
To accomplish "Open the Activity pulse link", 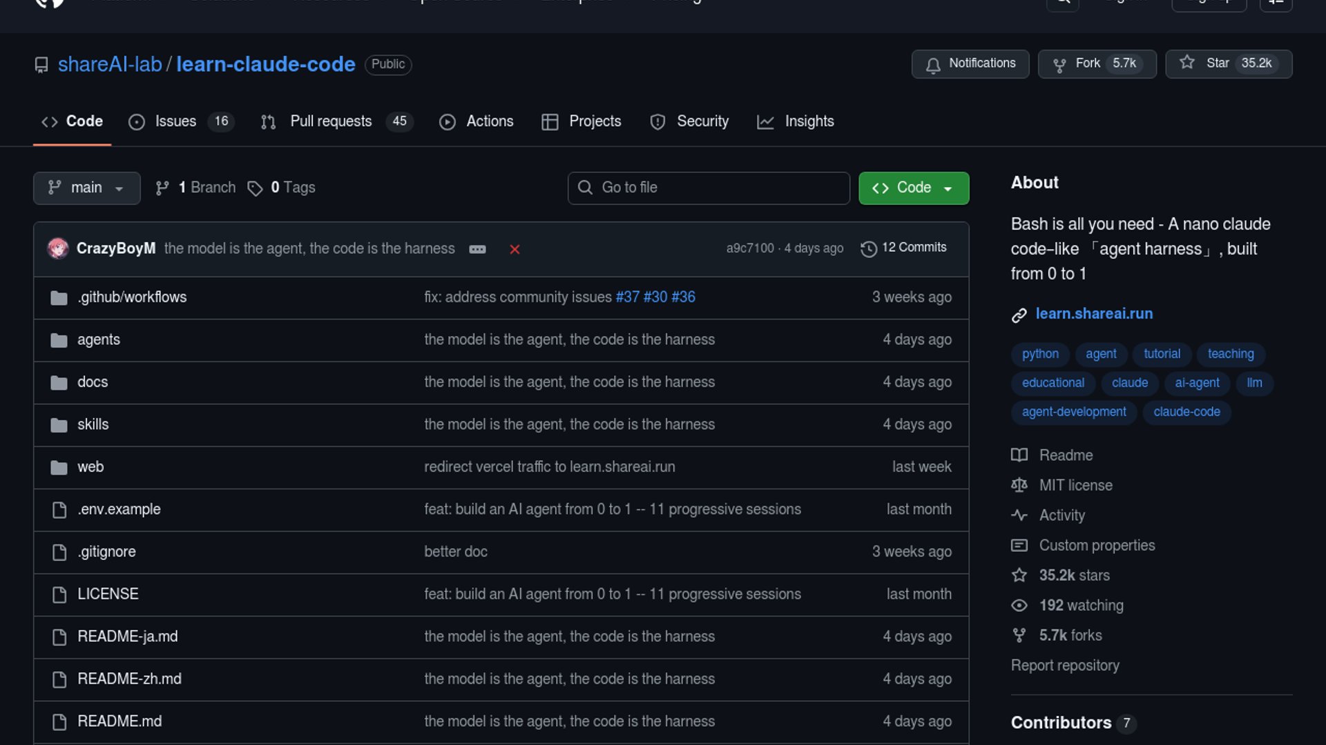I will point(1061,515).
